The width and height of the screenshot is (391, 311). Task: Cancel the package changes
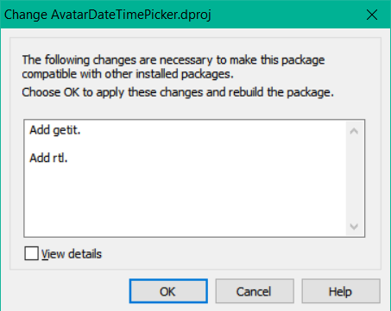(255, 291)
